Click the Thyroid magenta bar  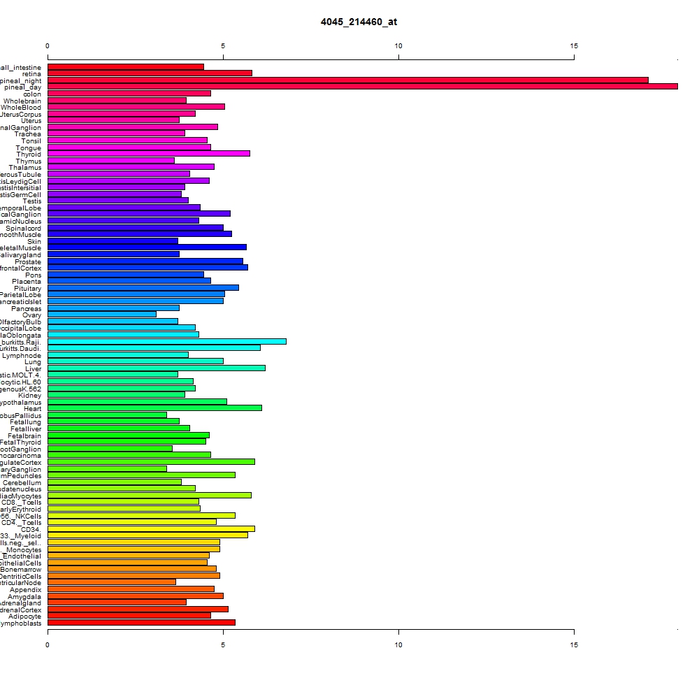pyautogui.click(x=149, y=153)
